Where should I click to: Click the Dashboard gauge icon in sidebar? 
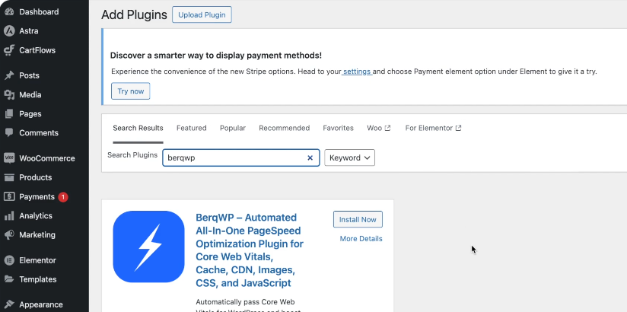pyautogui.click(x=9, y=11)
